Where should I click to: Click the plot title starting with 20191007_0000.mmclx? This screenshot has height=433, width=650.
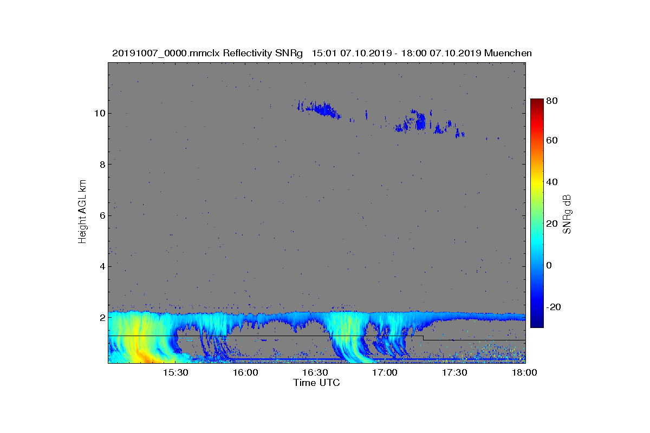pyautogui.click(x=322, y=53)
